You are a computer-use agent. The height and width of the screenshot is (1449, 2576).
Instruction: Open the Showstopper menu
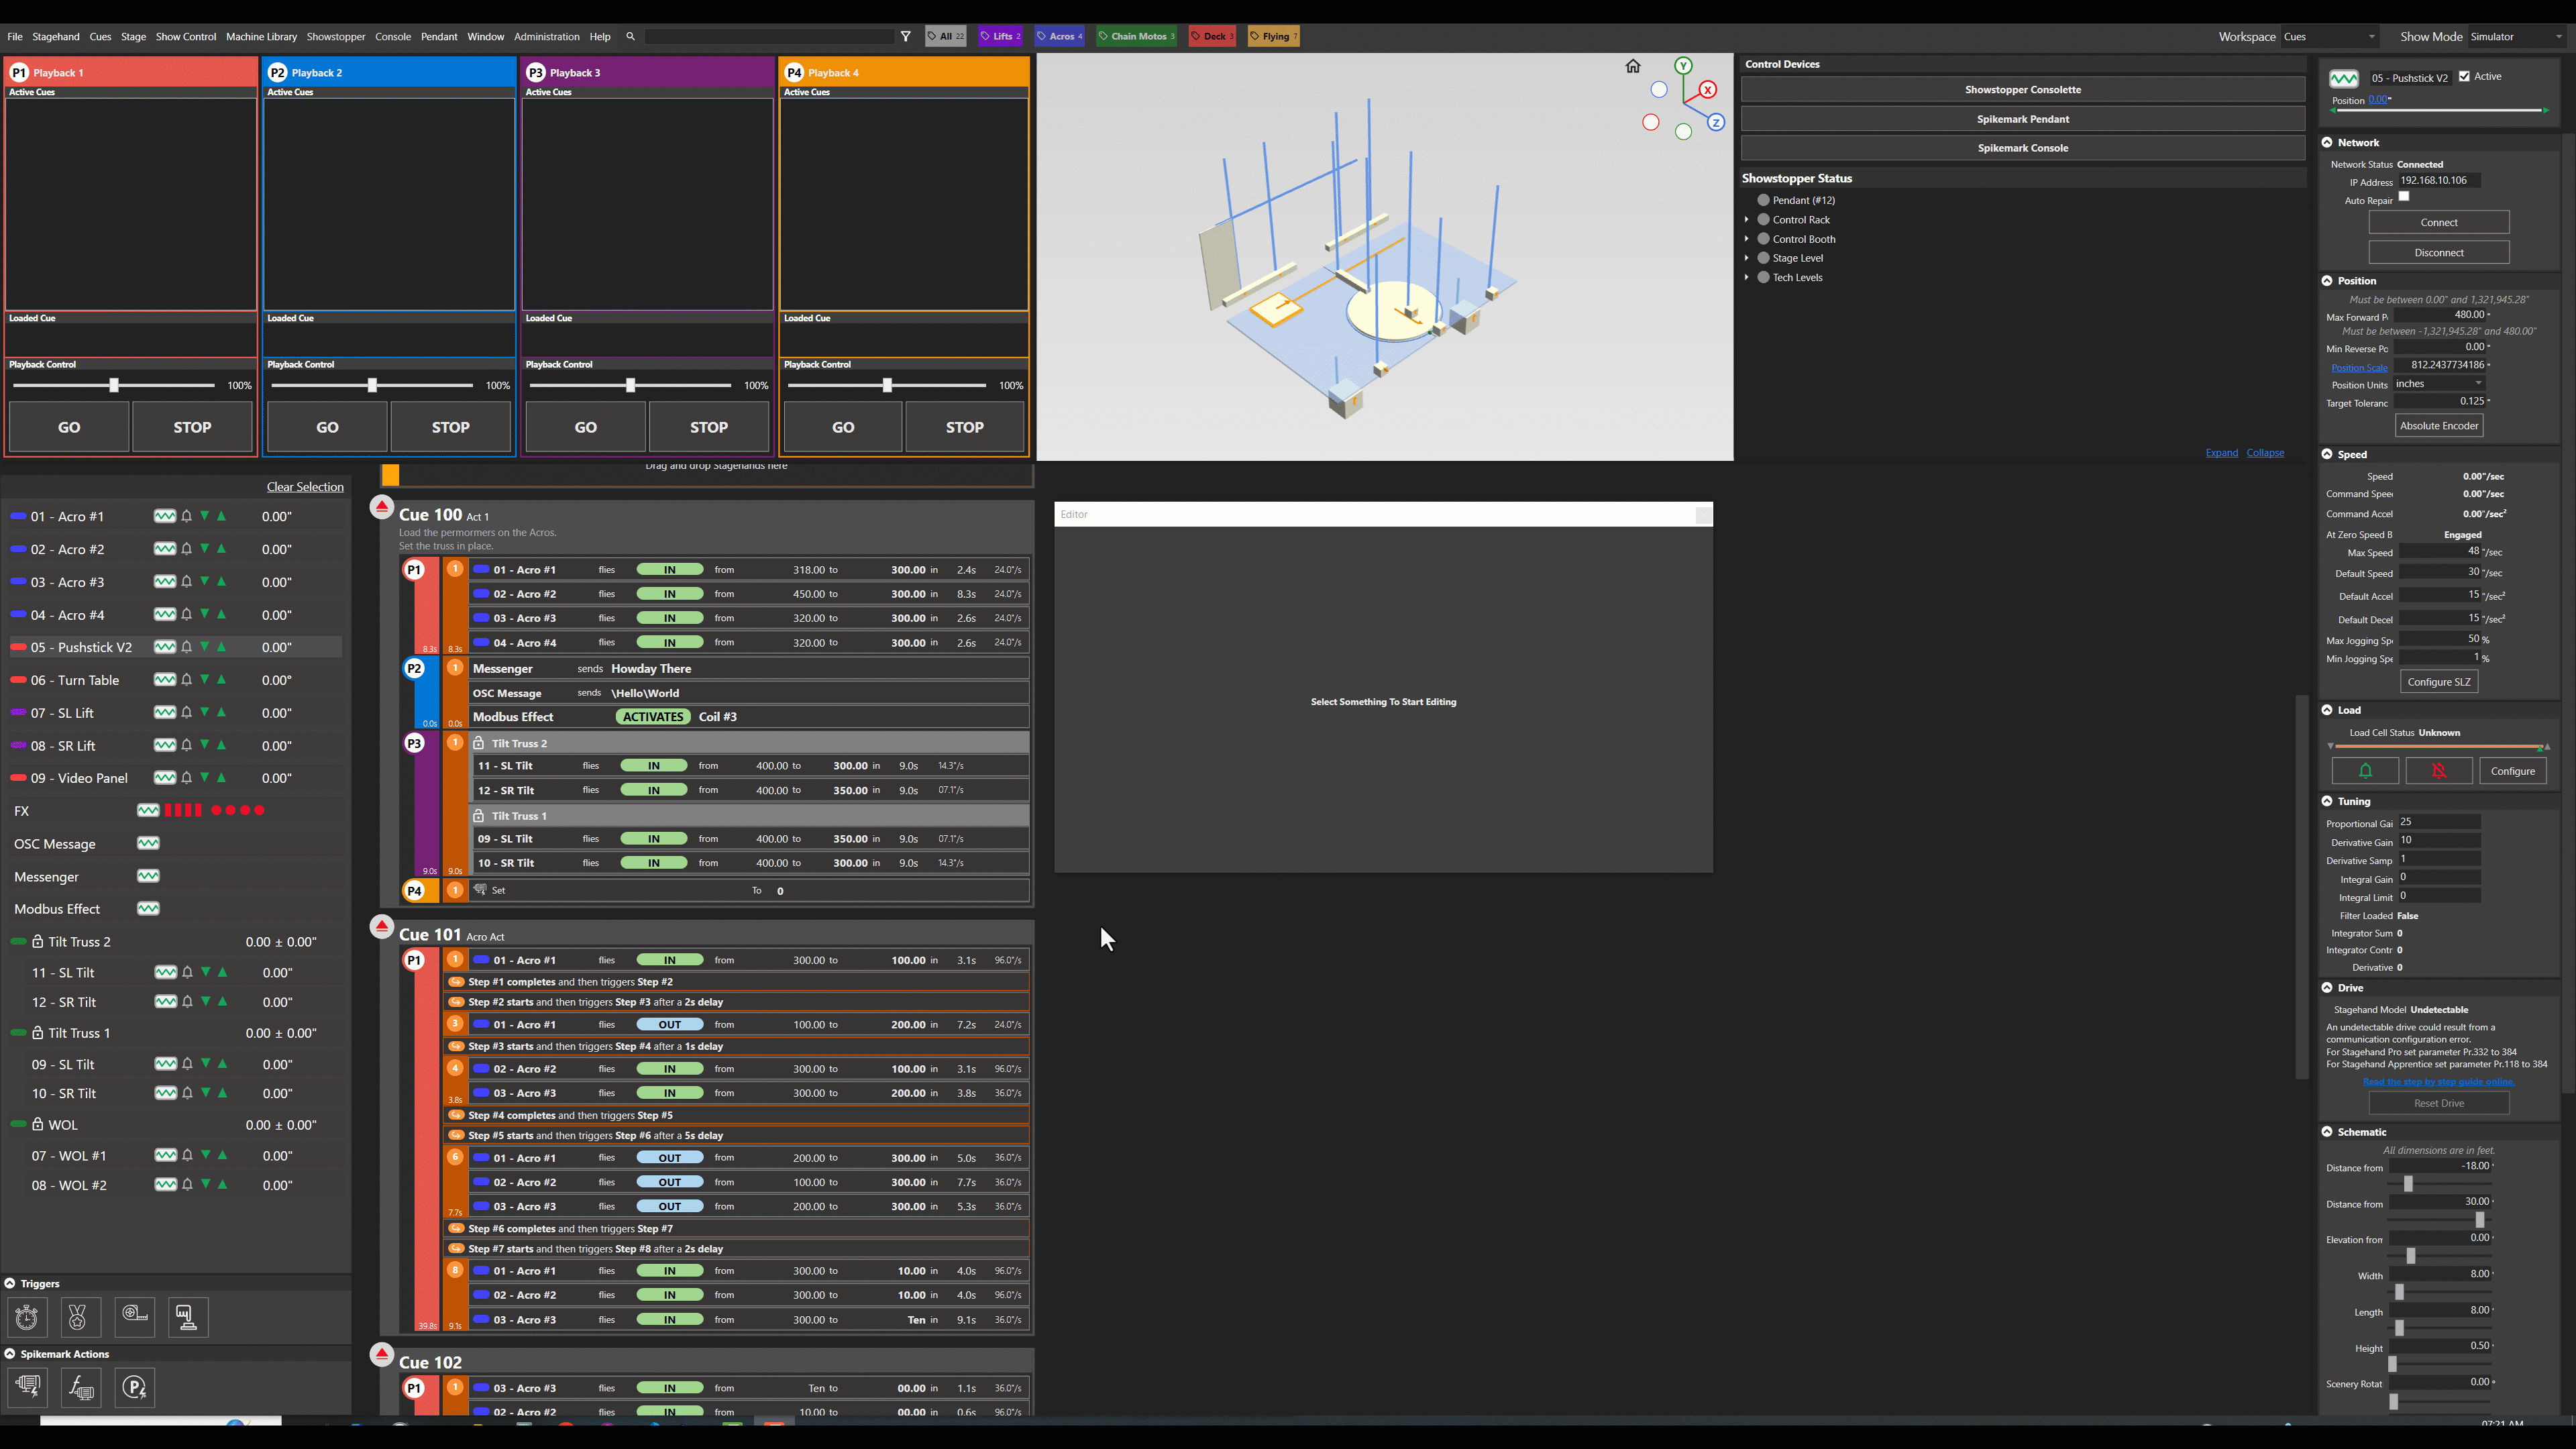pyautogui.click(x=335, y=37)
